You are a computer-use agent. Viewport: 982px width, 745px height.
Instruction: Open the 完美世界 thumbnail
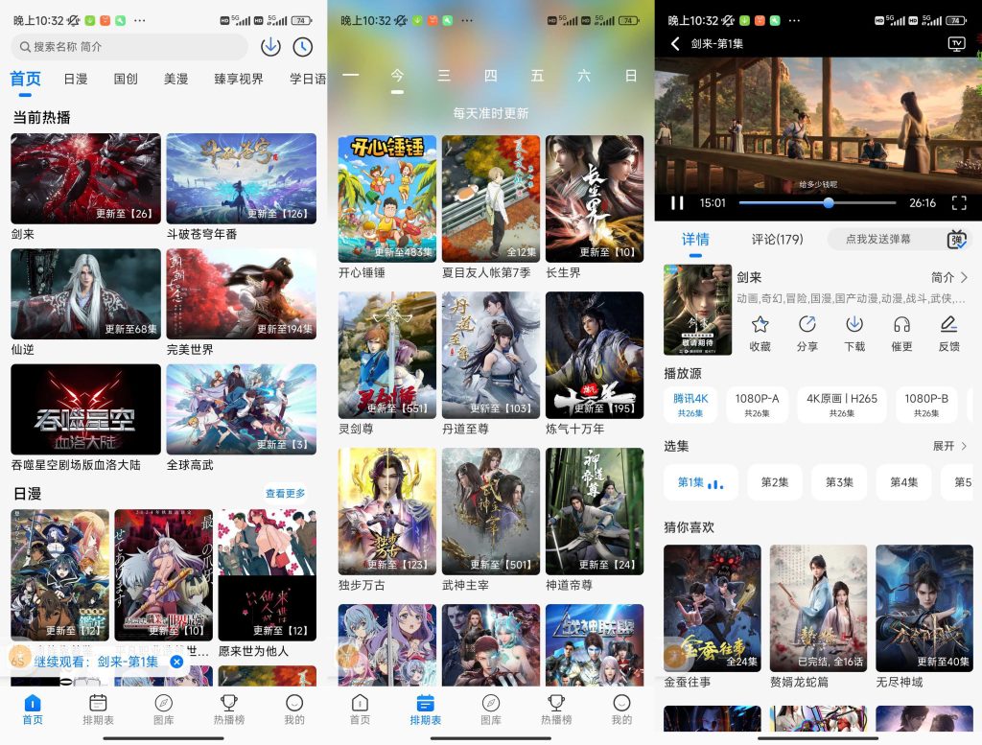pos(241,294)
